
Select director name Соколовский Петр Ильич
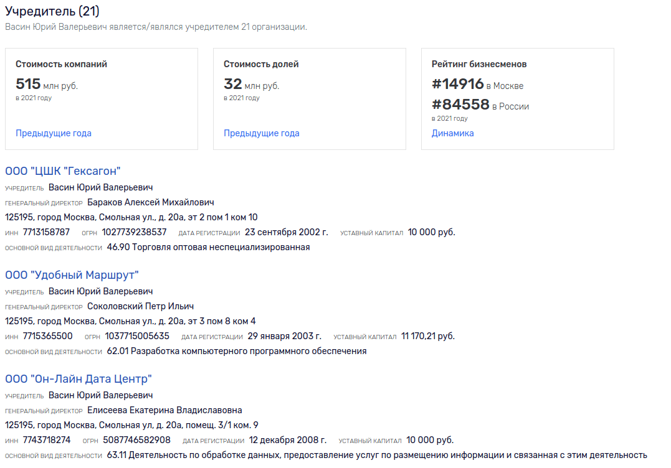pos(141,306)
